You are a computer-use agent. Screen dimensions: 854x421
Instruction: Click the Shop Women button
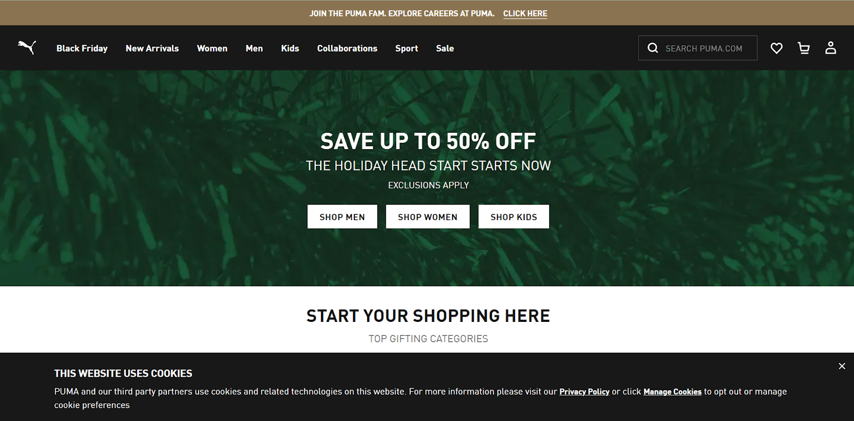tap(428, 217)
